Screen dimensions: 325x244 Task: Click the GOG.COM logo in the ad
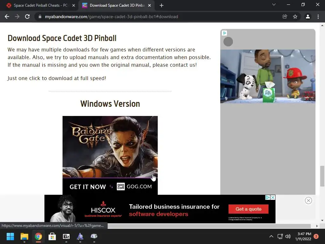coord(134,186)
